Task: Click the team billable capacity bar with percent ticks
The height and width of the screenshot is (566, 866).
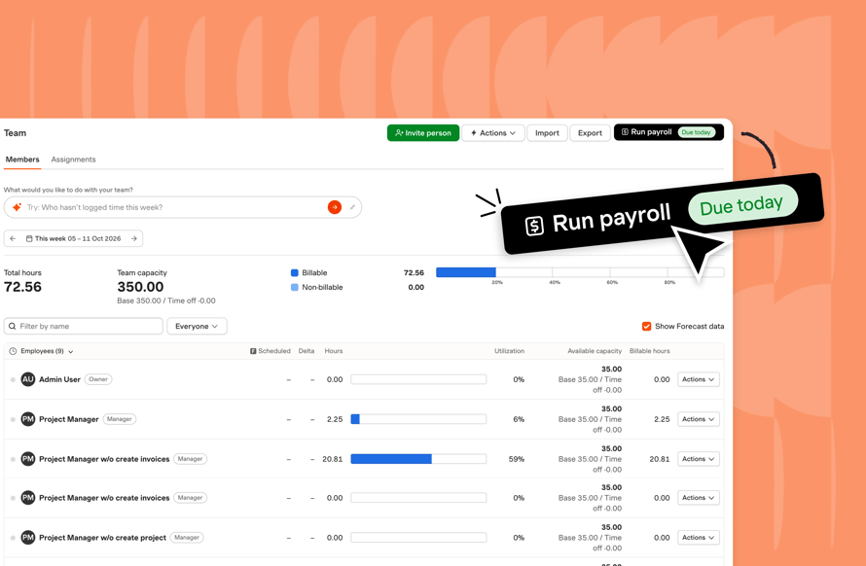Action: coord(580,272)
